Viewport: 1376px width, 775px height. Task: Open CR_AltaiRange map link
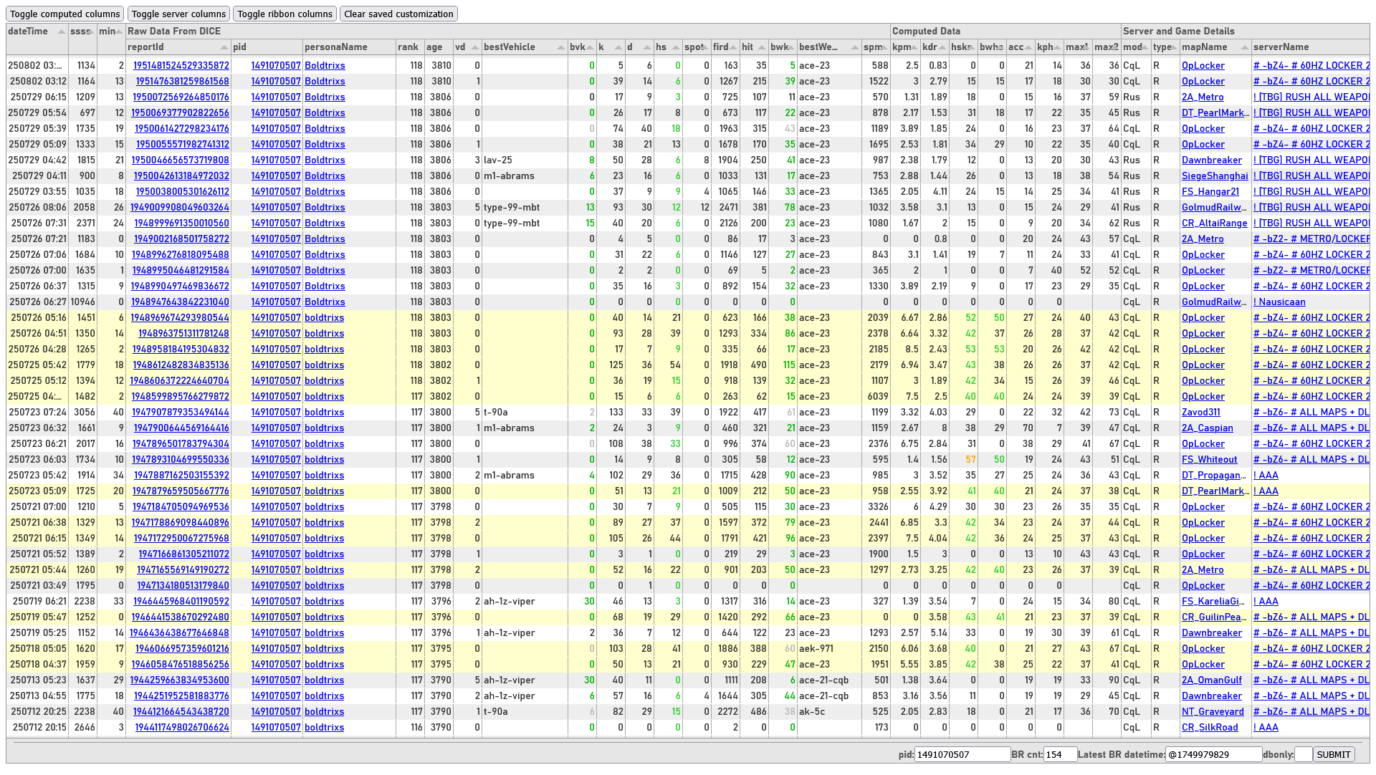point(1215,223)
